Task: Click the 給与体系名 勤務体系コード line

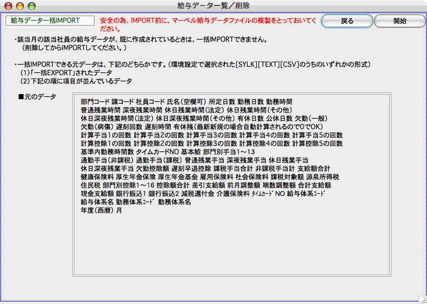Action: (136, 202)
